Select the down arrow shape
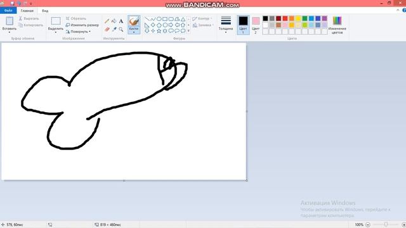The image size is (406, 228). (147, 31)
